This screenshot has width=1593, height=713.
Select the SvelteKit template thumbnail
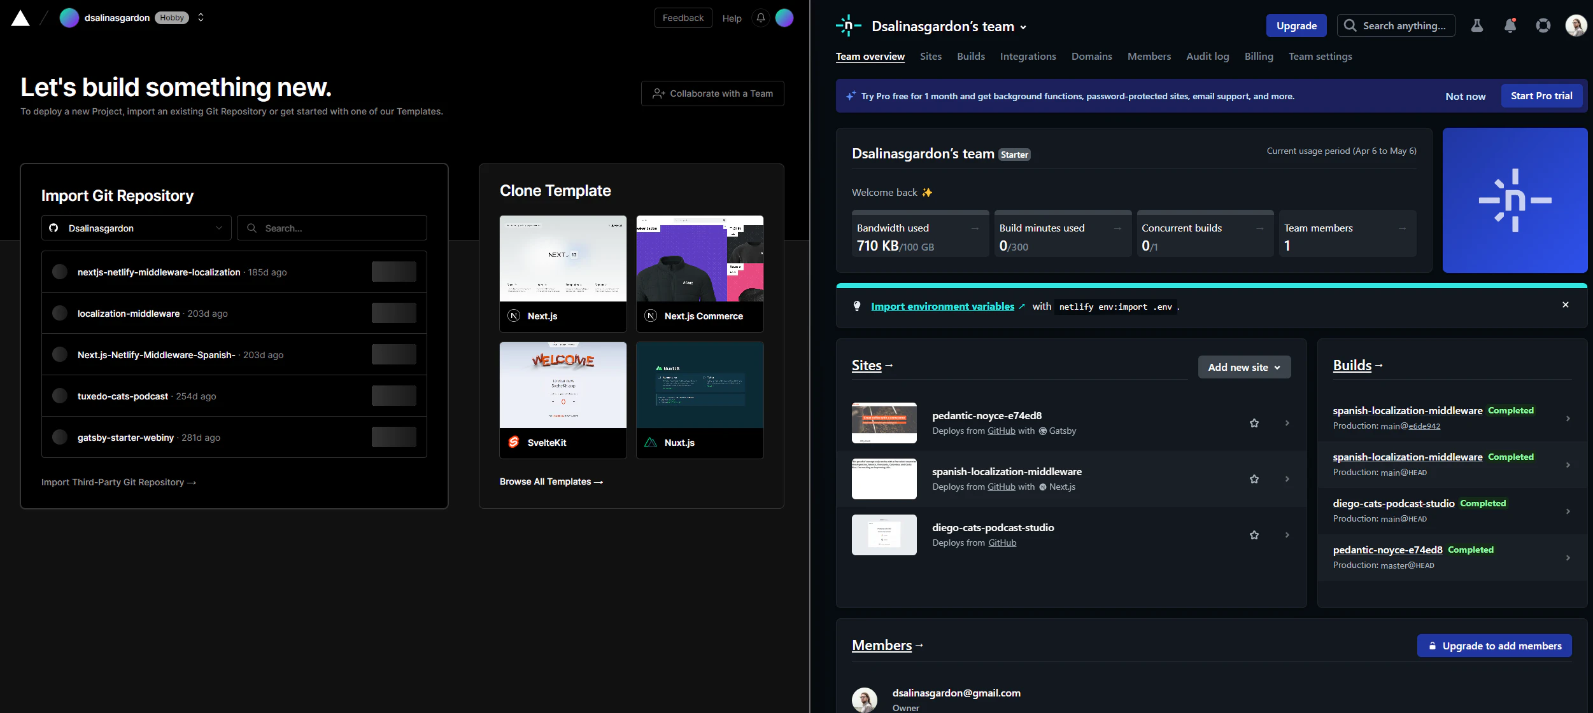[563, 385]
